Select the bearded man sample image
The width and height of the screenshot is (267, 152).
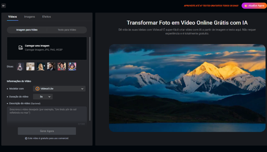pos(51,66)
